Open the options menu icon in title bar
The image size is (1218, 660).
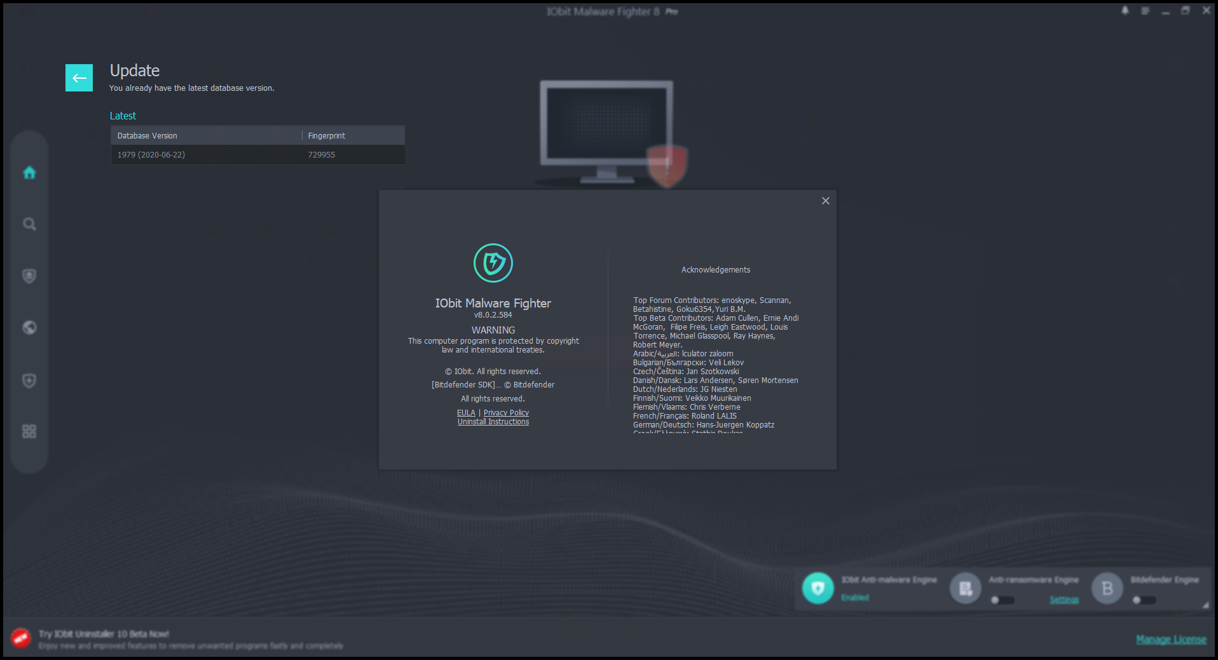(1145, 11)
